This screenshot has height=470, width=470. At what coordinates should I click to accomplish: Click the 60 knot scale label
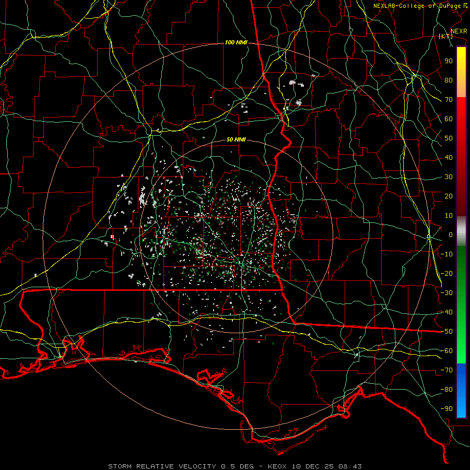449,119
